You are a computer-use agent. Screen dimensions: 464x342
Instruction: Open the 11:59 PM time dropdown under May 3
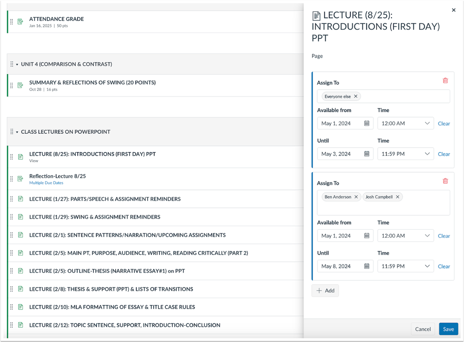(405, 154)
